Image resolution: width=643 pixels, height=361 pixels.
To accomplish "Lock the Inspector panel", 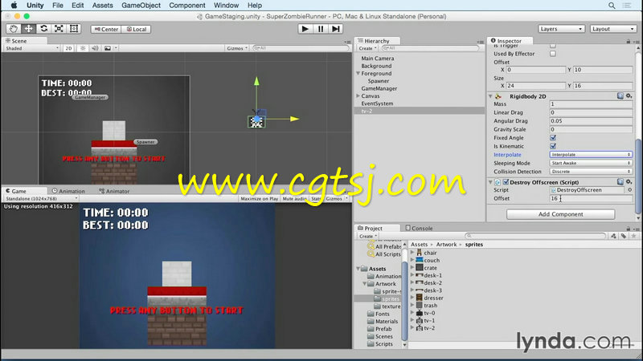I will coord(629,41).
